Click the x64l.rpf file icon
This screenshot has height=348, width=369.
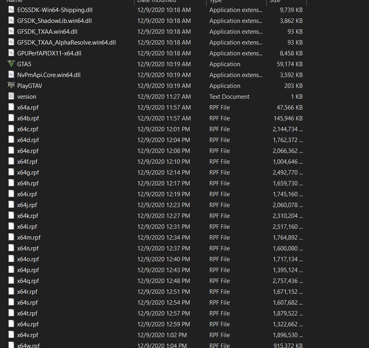[11, 226]
